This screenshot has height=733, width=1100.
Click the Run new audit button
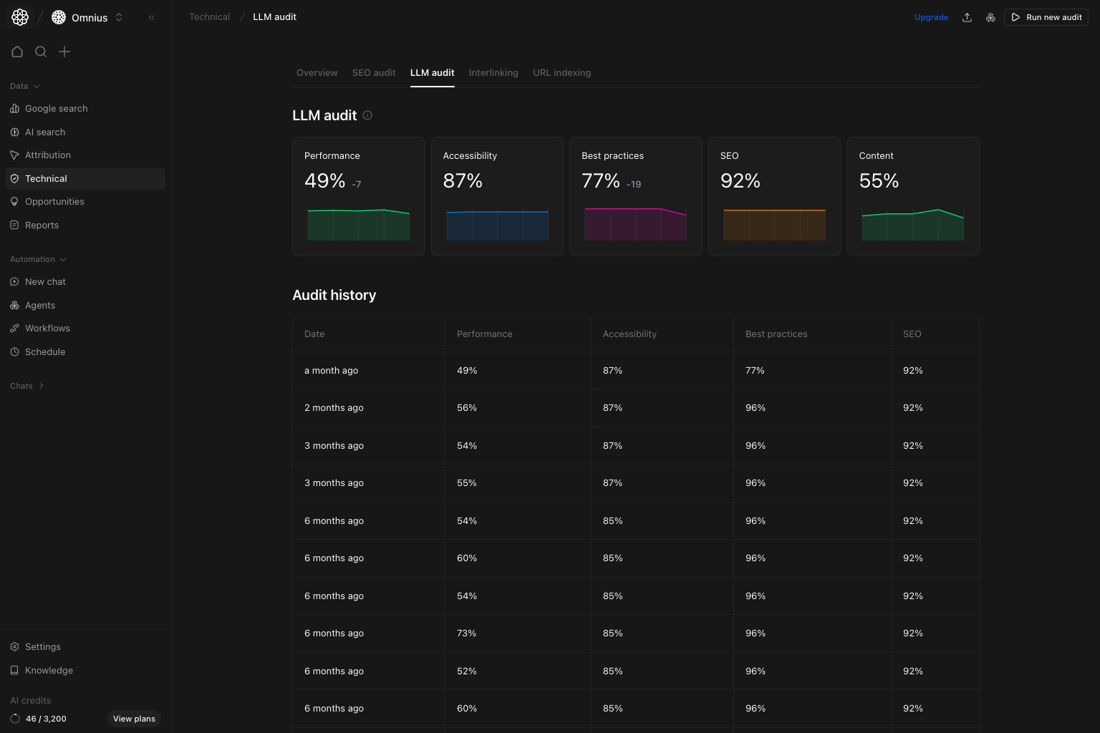click(x=1046, y=16)
